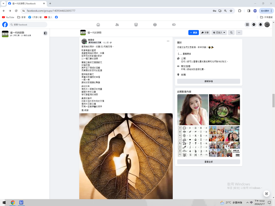Open the group's three-dot more menu

pyautogui.click(x=239, y=32)
